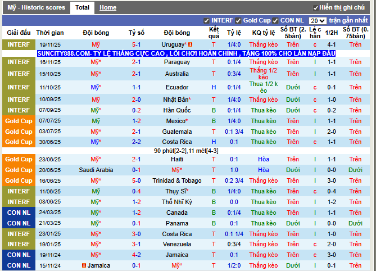The image size is (376, 271).
Task: Open the SUNCITY888.COM advertisement banner
Action: click(187, 53)
